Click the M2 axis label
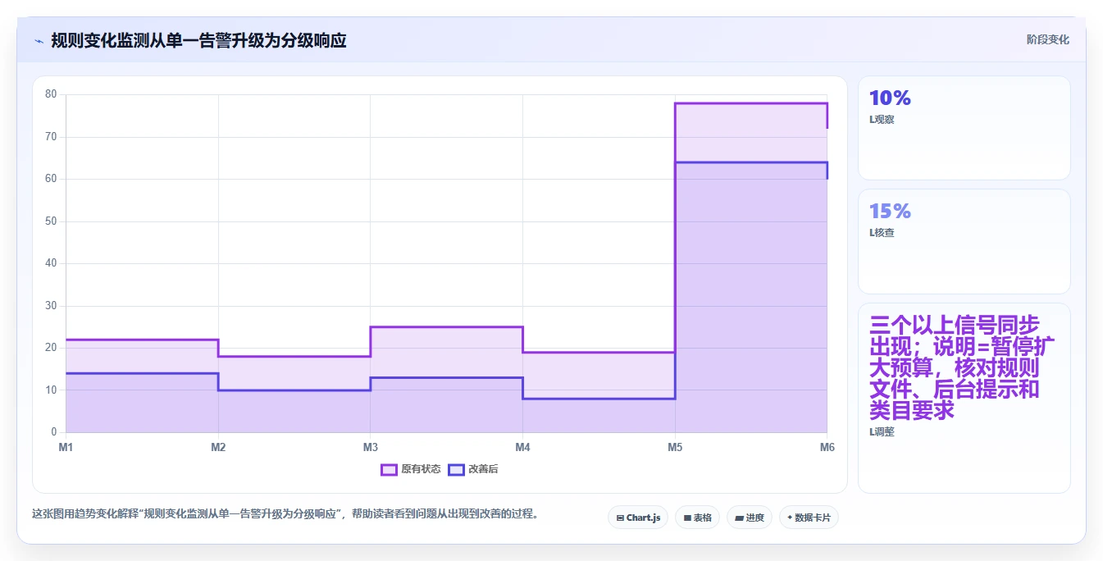 [218, 447]
